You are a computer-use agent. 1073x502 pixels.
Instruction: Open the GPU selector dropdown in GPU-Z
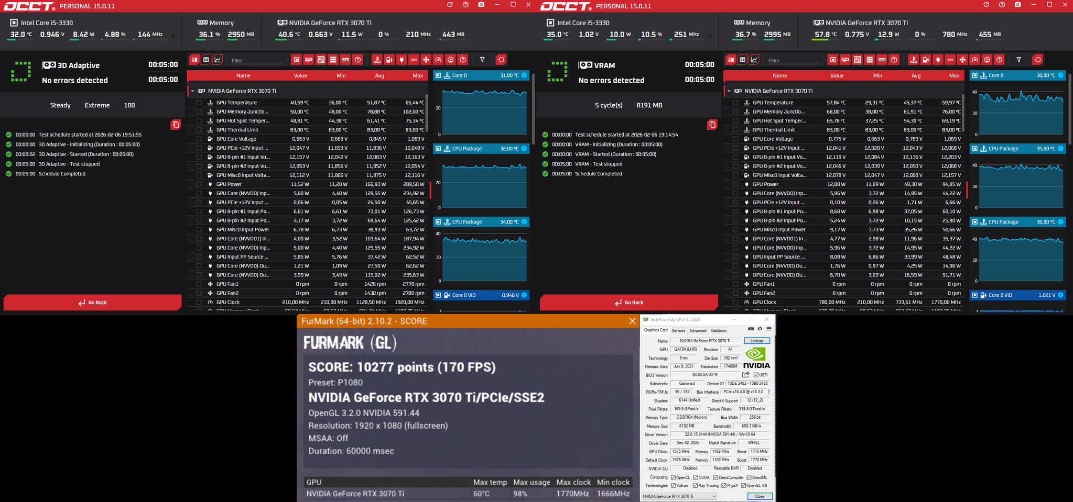tap(679, 496)
